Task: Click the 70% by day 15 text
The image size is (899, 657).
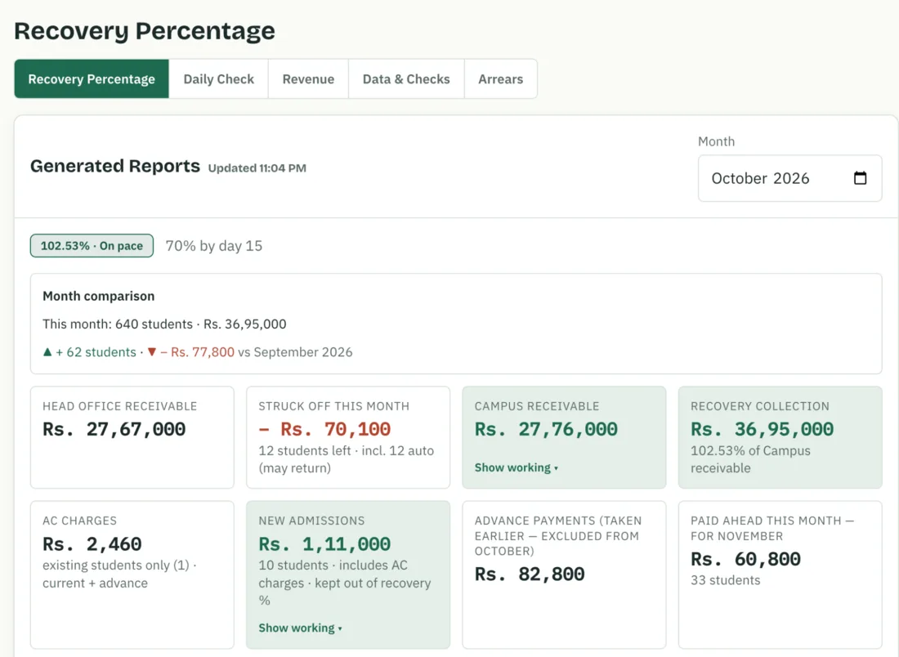Action: pyautogui.click(x=214, y=246)
